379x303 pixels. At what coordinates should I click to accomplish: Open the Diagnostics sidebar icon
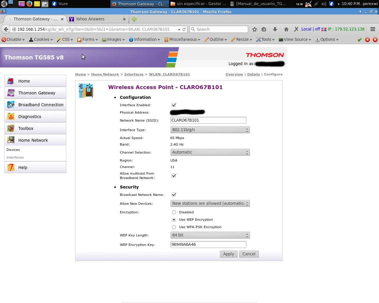pyautogui.click(x=11, y=117)
